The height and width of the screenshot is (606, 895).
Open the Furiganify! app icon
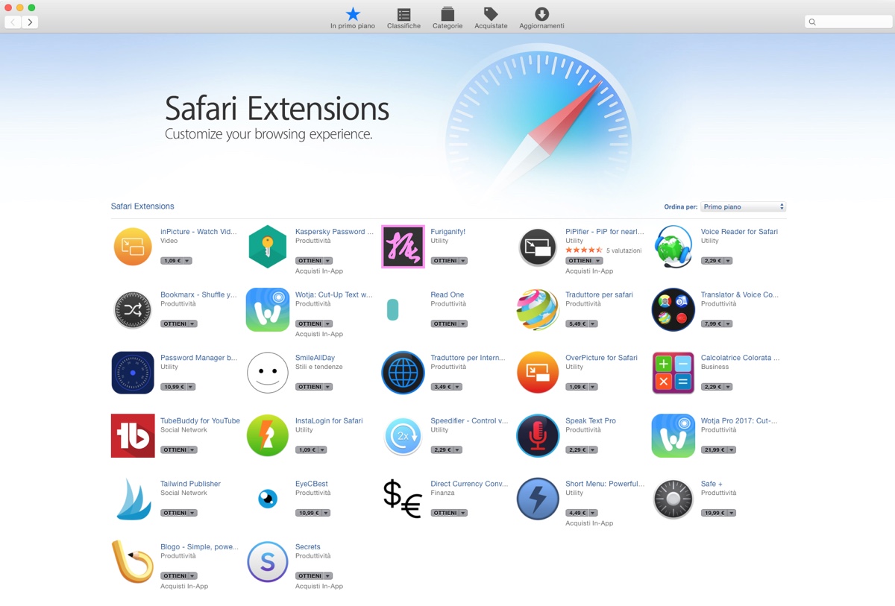[x=403, y=247]
